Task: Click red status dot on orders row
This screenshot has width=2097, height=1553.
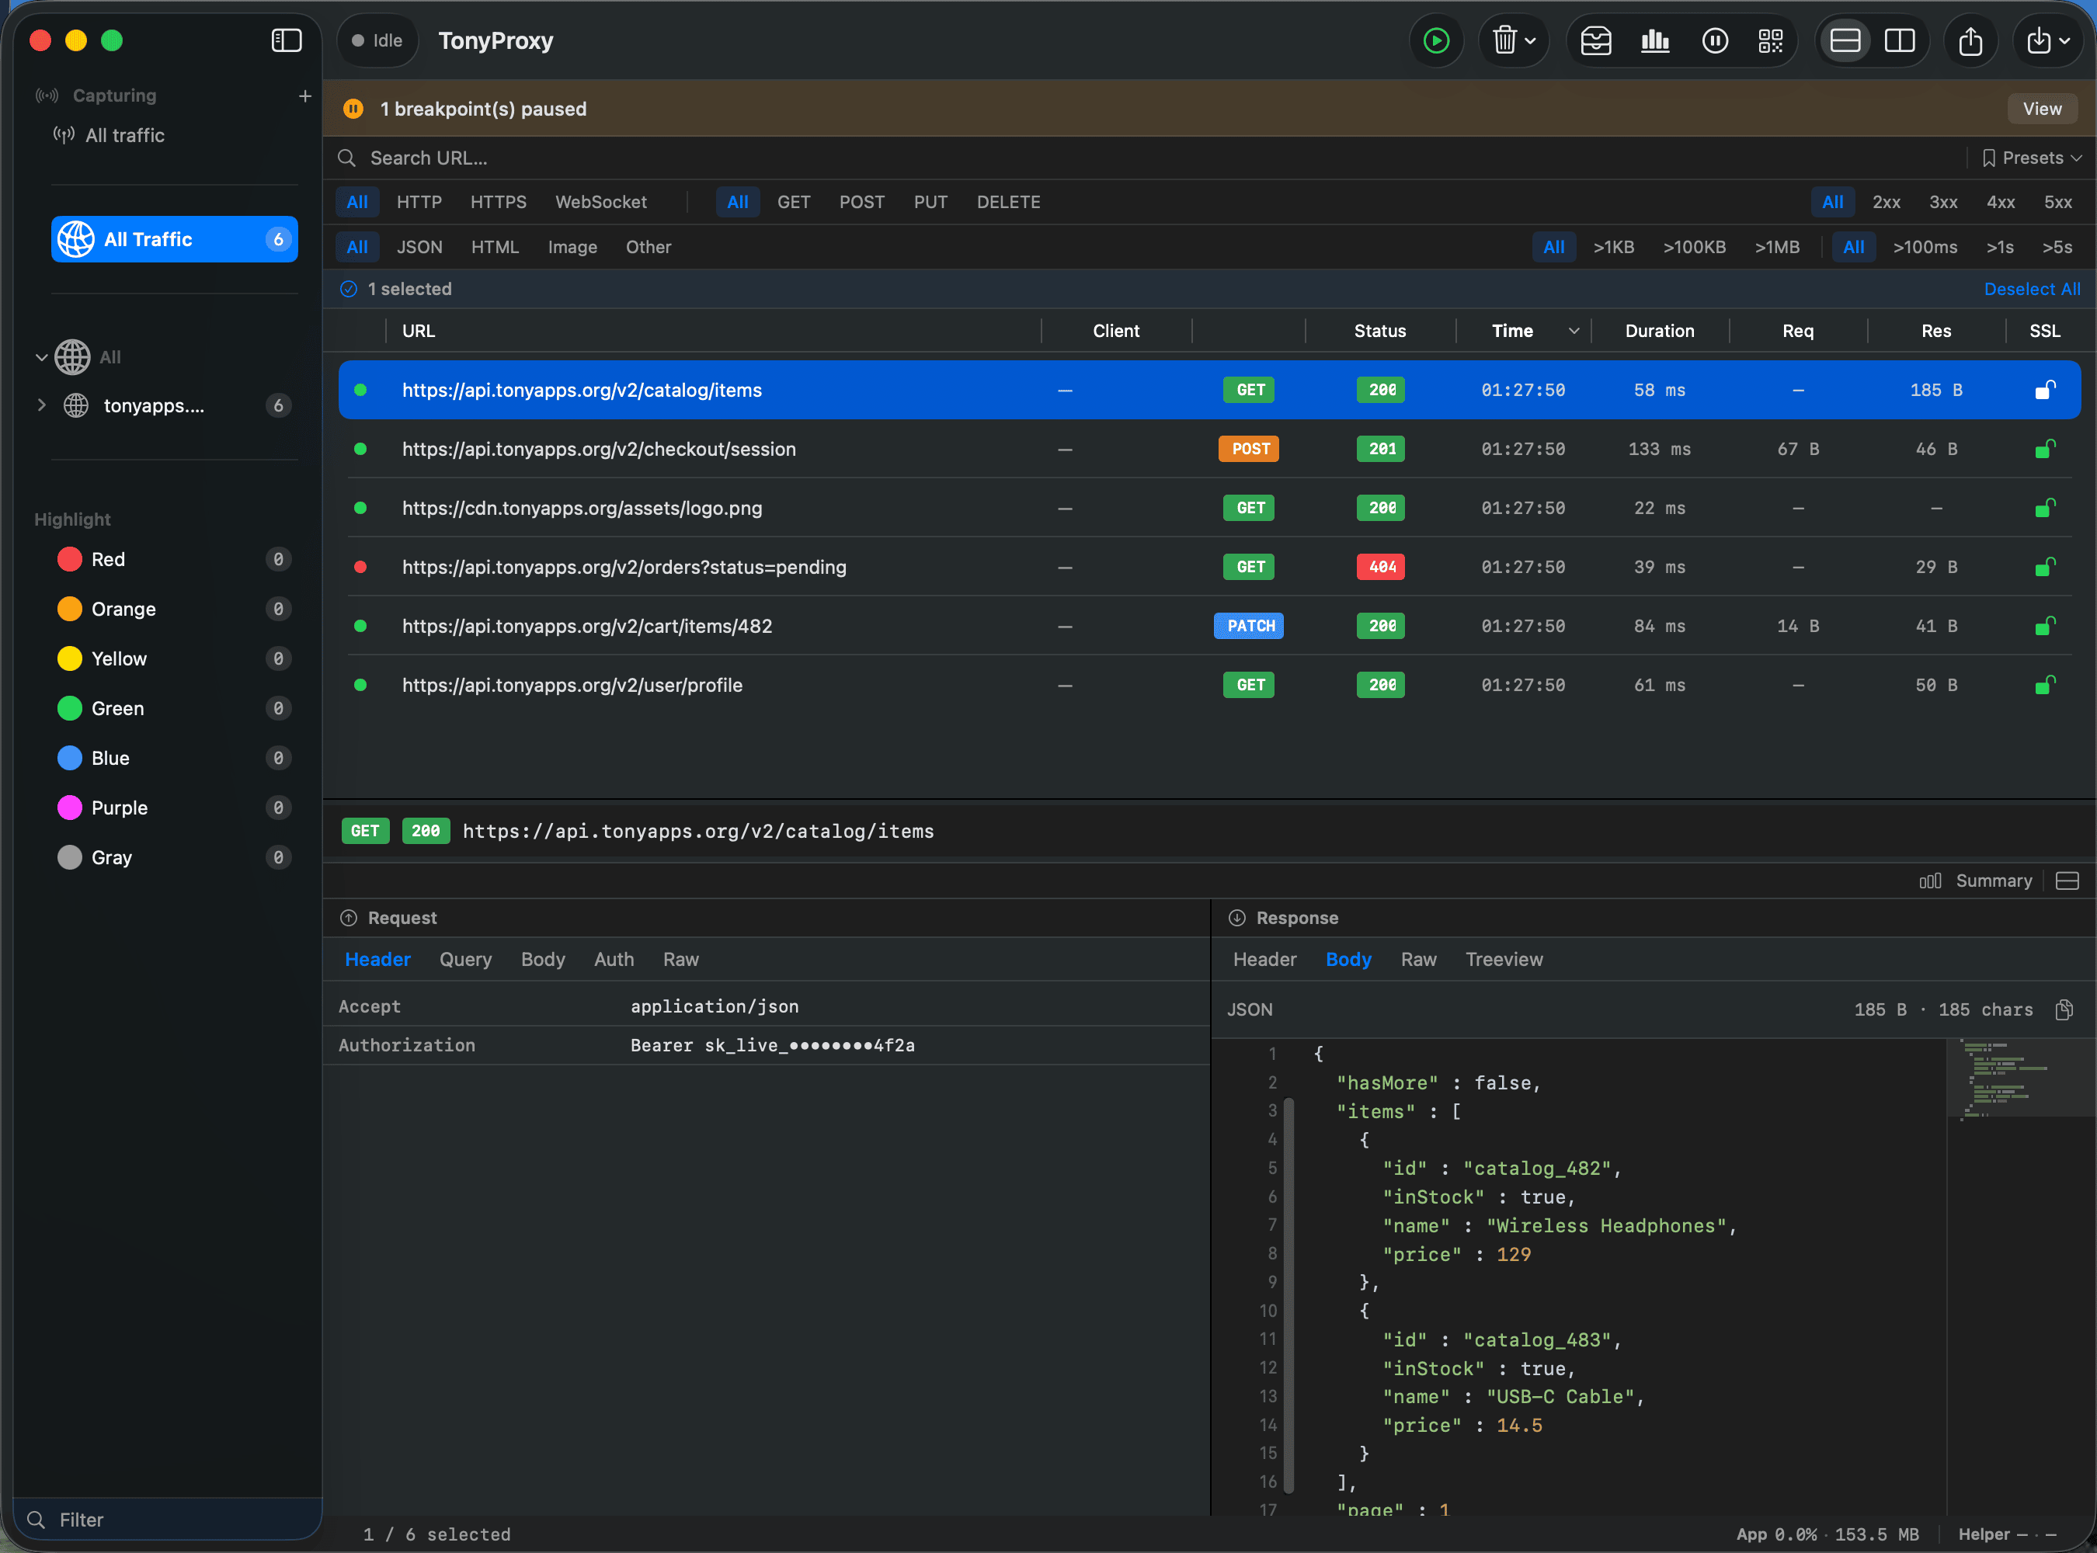Action: point(360,567)
